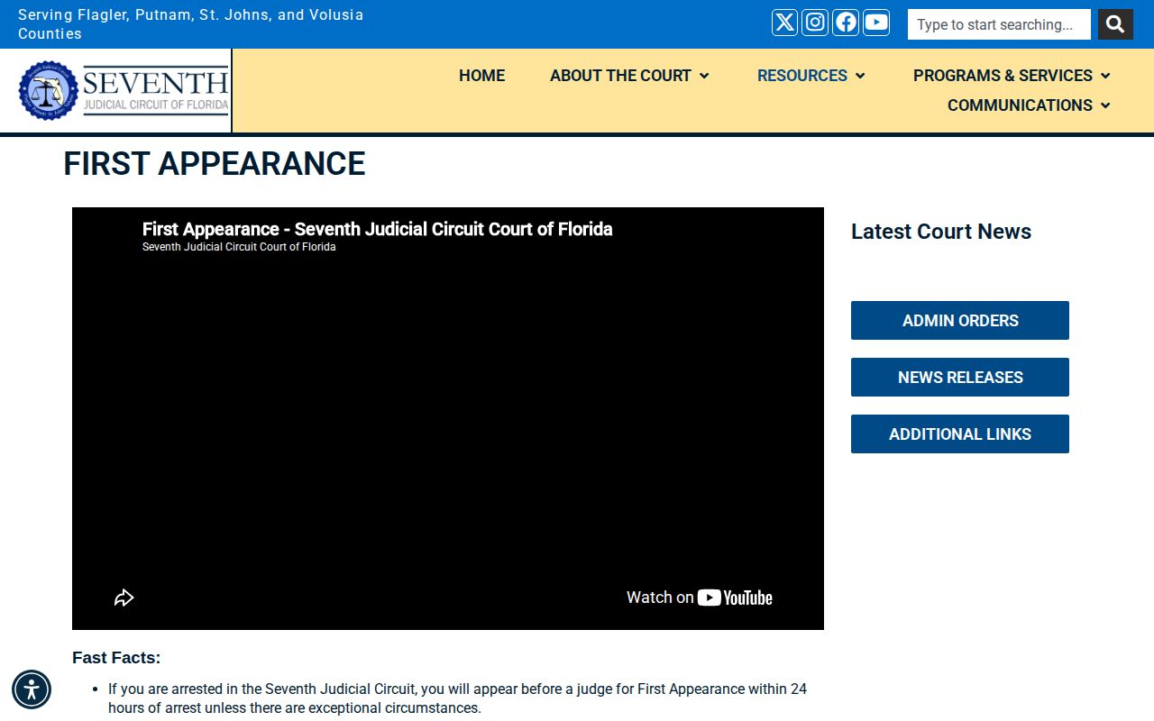
Task: Open the video's channel name link
Action: (239, 247)
